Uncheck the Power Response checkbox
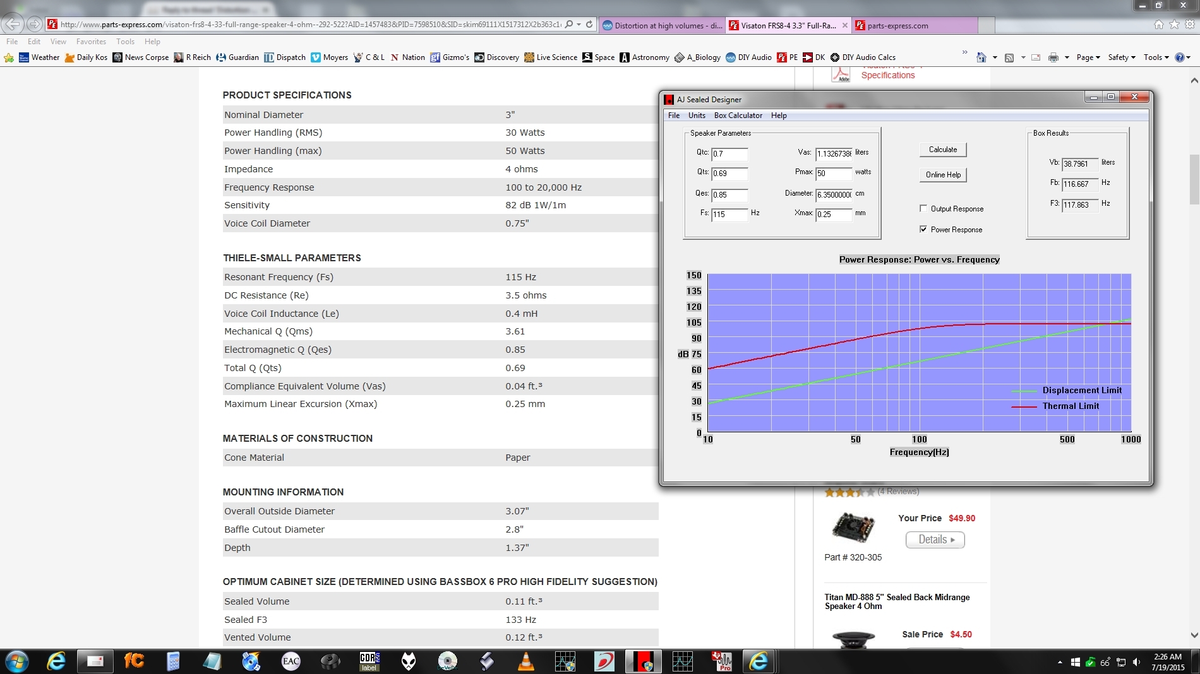Image resolution: width=1200 pixels, height=674 pixels. [923, 229]
